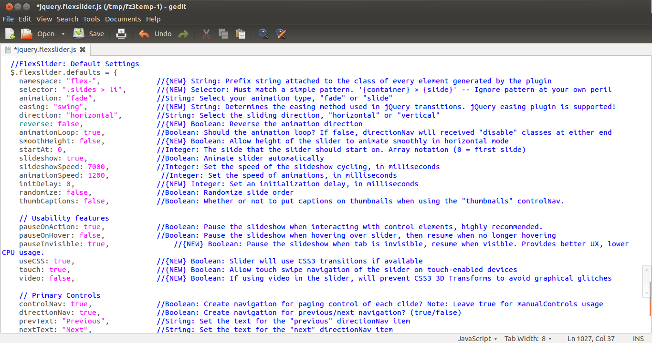This screenshot has height=343, width=652.
Task: Click the slideshowSpeed value 7000
Action: pos(96,167)
